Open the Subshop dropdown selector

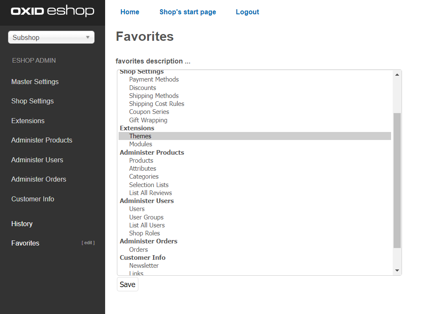51,37
